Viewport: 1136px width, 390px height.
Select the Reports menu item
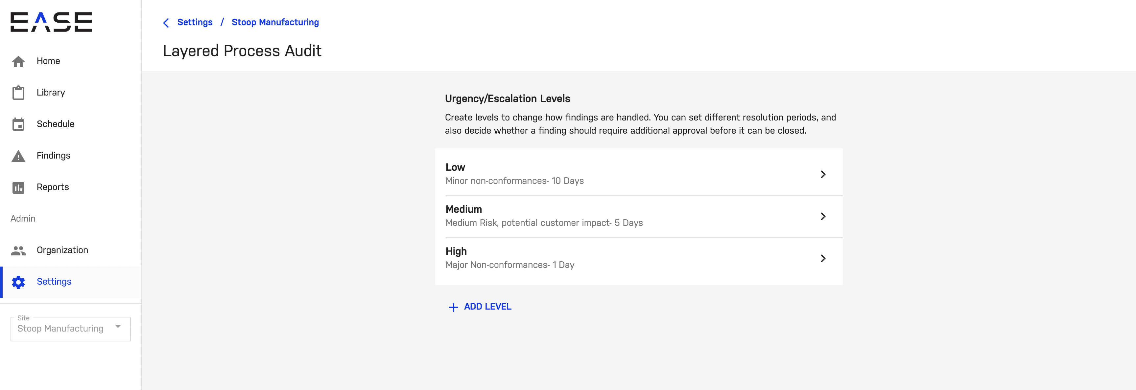coord(53,187)
